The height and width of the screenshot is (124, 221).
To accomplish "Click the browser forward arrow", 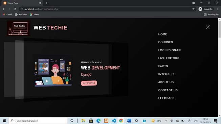I will point(9,9).
